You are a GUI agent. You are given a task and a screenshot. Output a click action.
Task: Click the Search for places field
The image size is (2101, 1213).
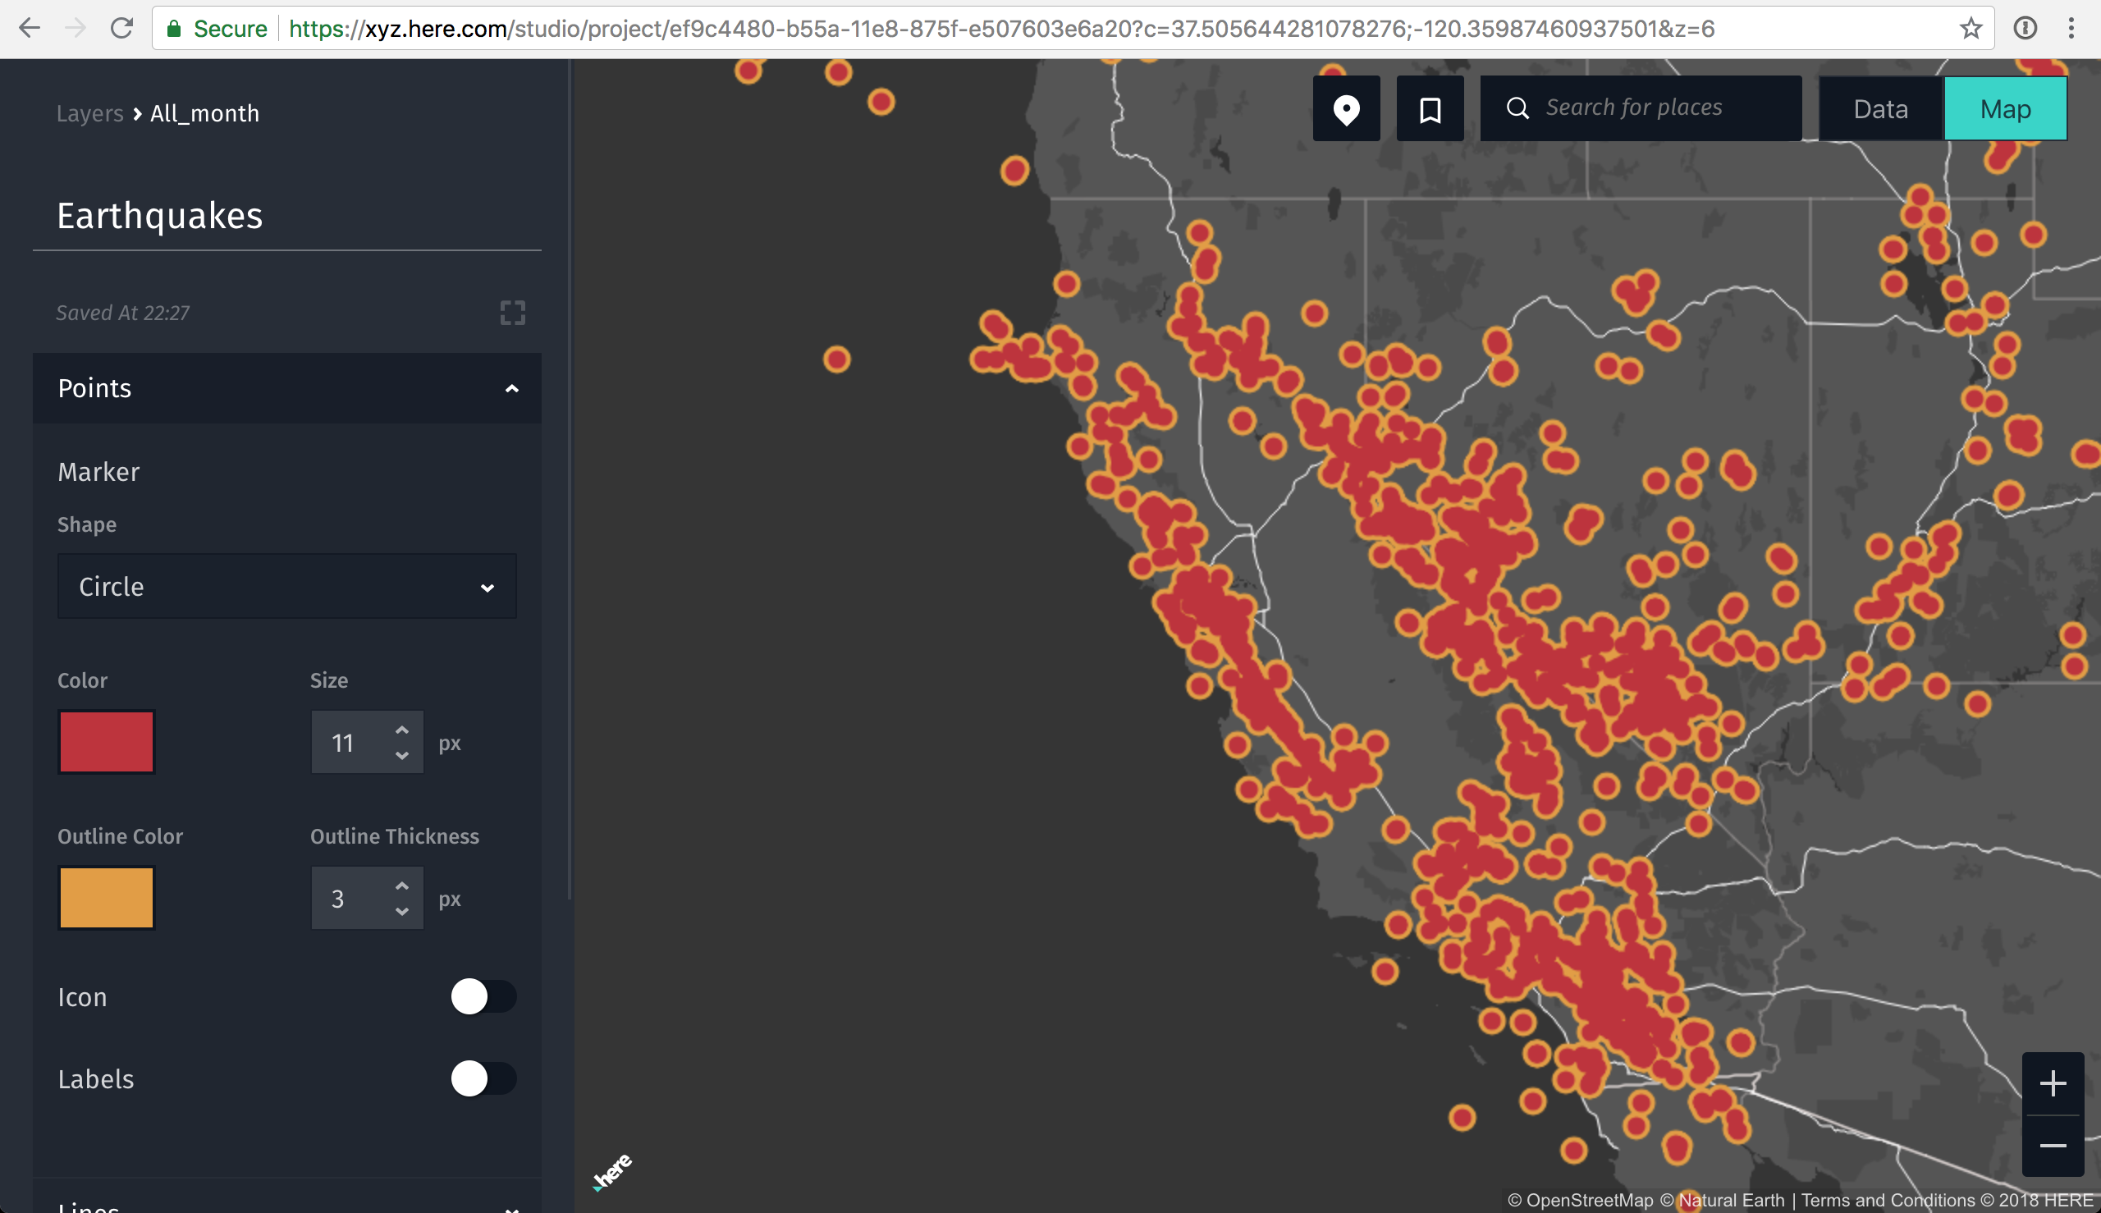tap(1658, 108)
